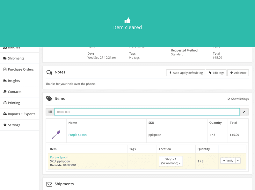Click the 1 / 3 quantity in the Purple Spoon row
Viewport: 255px width, 190px height.
click(x=212, y=135)
